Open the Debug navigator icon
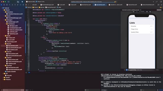163x91 pixels. [x=18, y=5]
